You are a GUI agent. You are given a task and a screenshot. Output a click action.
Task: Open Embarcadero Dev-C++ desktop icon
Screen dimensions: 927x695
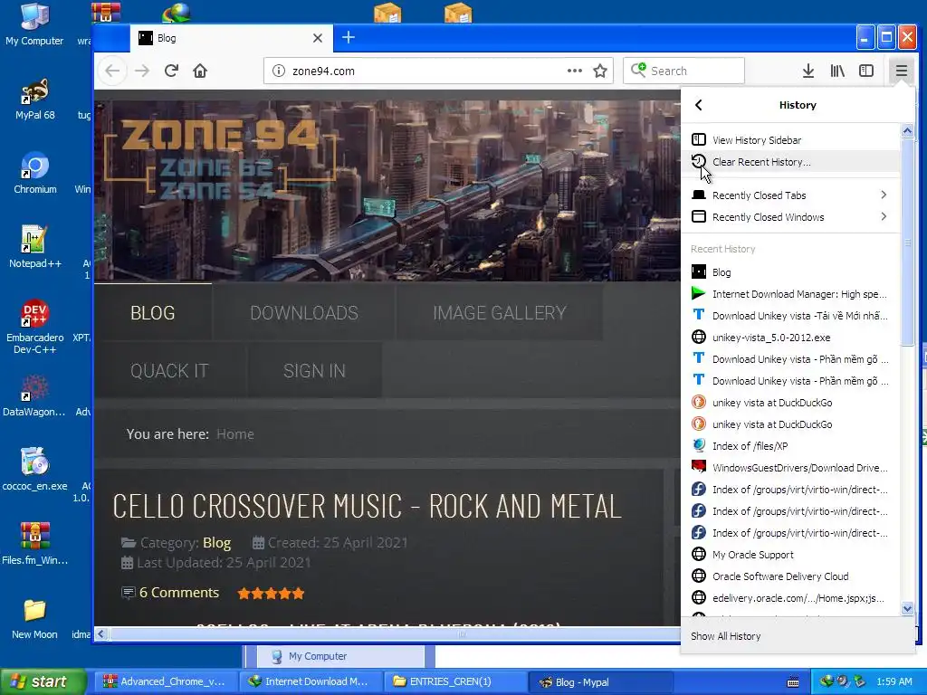click(35, 327)
